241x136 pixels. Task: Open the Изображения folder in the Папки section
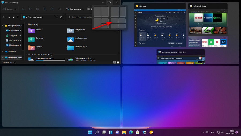tap(77, 39)
